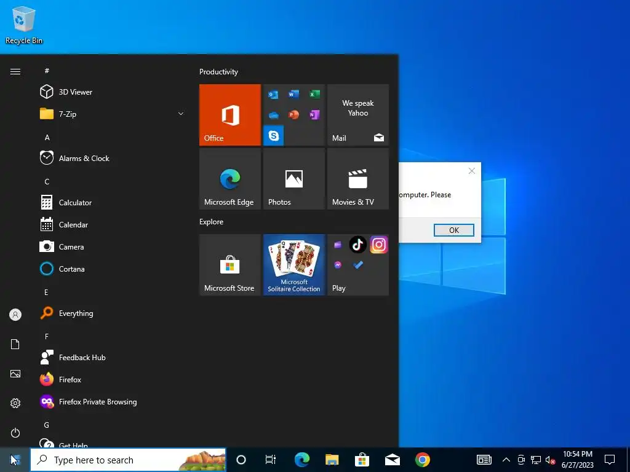Screen dimensions: 630x472
Task: Open the Documents shortcut in Start sidebar
Action: pyautogui.click(x=15, y=344)
